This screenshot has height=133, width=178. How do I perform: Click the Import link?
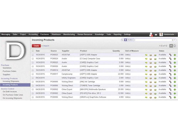[46, 46]
